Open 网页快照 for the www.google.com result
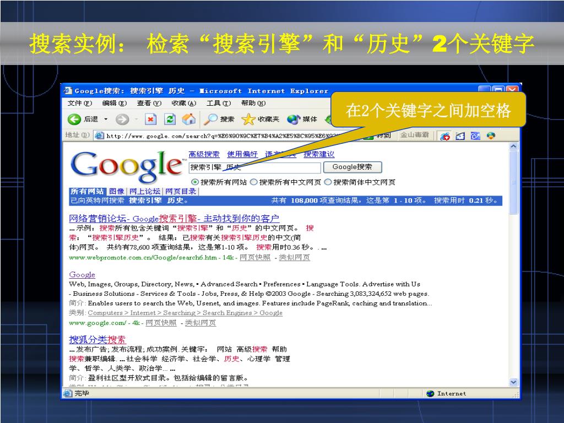Screen dimensions: 564x423 click(x=161, y=323)
